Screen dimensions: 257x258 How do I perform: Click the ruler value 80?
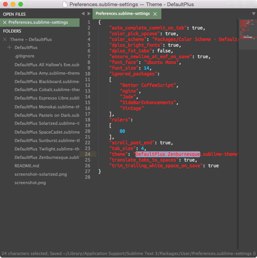point(122,131)
